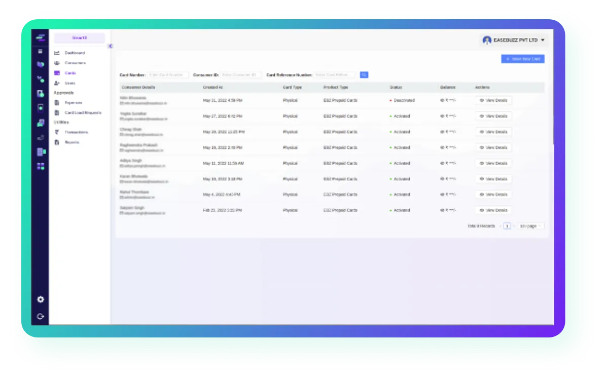Open Users via its person icon
The width and height of the screenshot is (605, 379).
click(x=57, y=83)
